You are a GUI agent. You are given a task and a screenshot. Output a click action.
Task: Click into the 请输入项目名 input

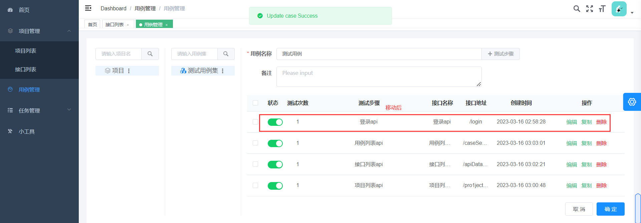pyautogui.click(x=119, y=54)
